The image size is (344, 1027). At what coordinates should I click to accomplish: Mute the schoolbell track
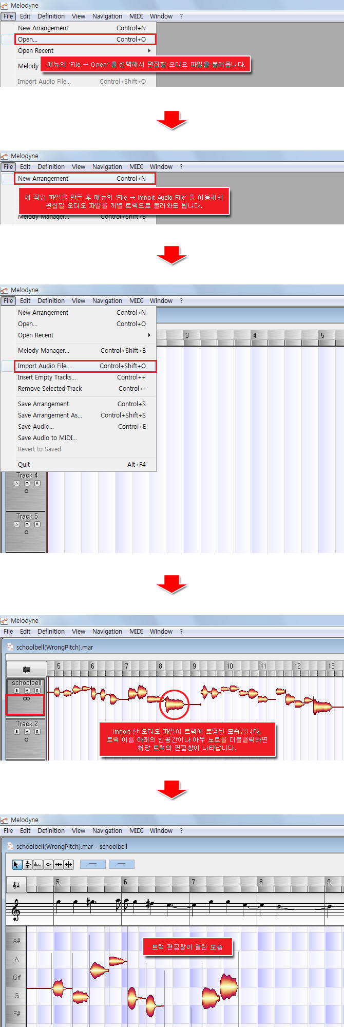[x=27, y=691]
